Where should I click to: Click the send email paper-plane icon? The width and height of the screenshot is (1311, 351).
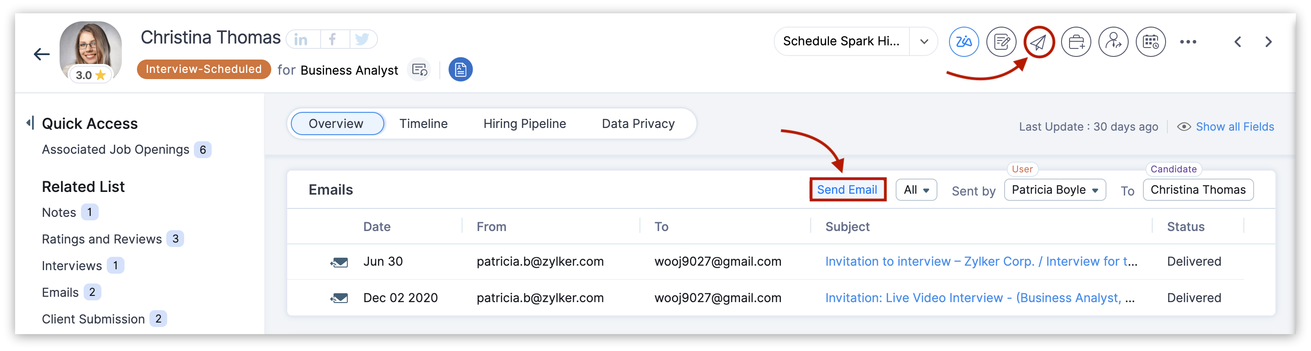pos(1038,42)
